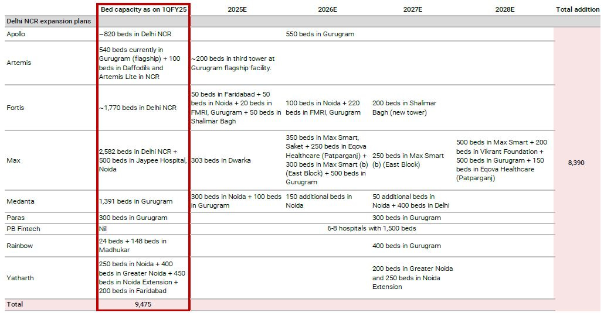
Task: Click the PB Fintech 'Nil' cell
Action: coord(103,229)
